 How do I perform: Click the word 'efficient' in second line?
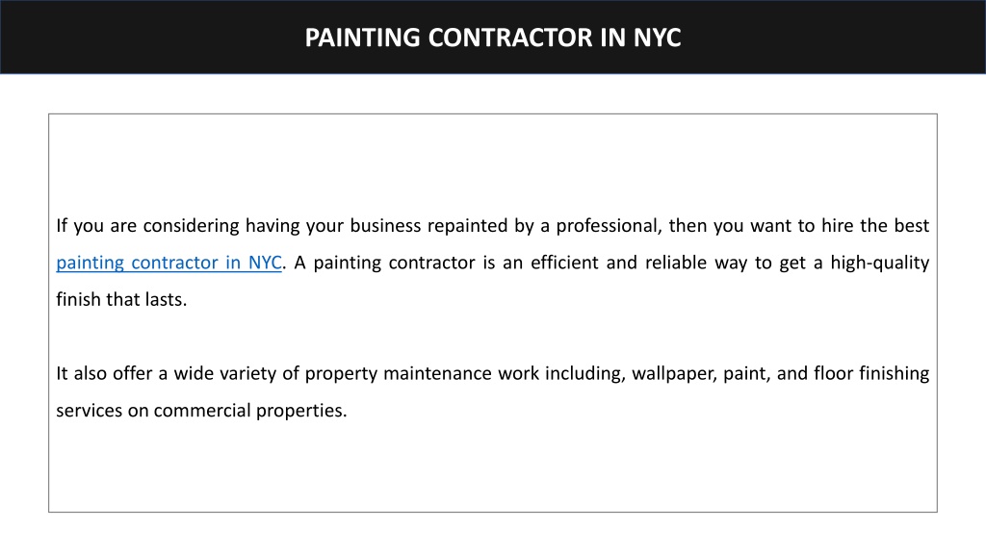click(564, 263)
